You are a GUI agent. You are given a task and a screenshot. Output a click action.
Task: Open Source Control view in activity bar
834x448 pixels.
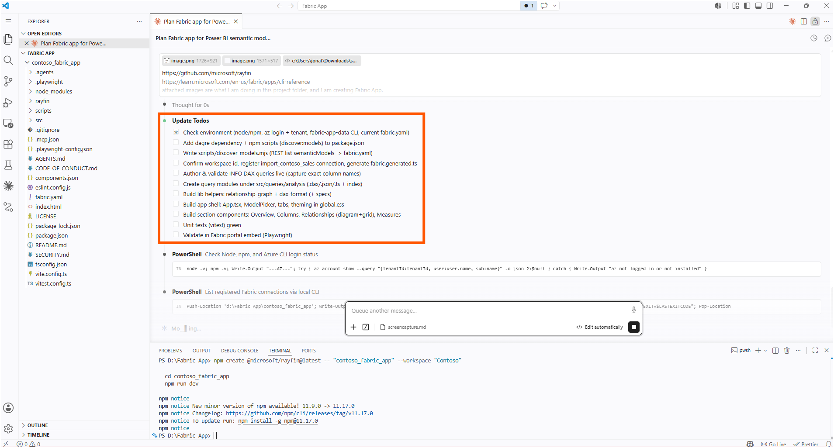coord(8,81)
